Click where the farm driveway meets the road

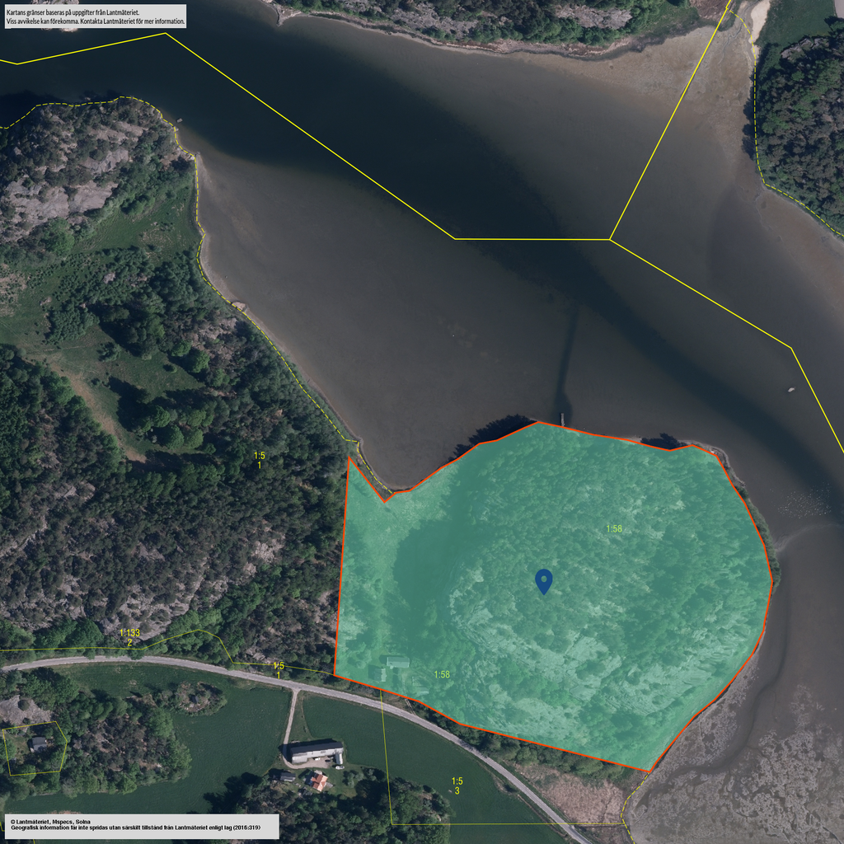[x=295, y=687]
